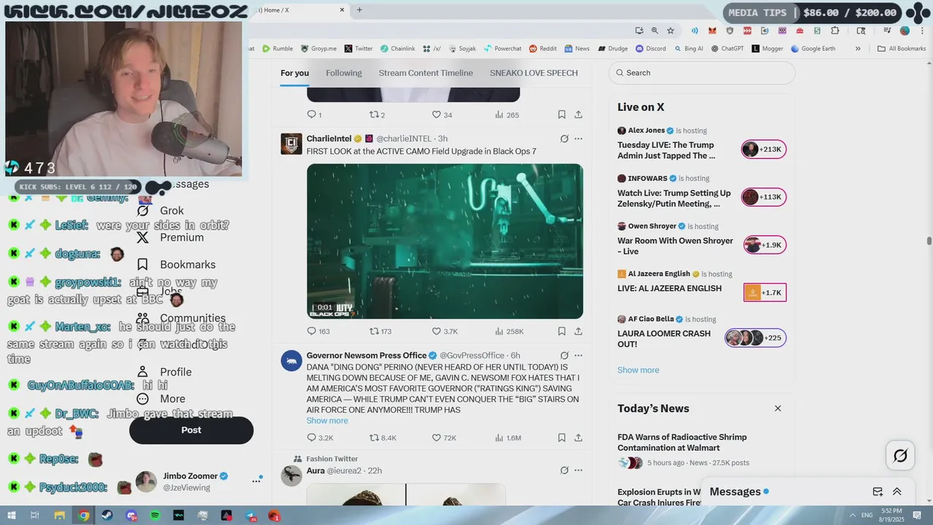Screen dimensions: 933x525
Task: Repost the top post with 2 reposts
Action: point(377,114)
